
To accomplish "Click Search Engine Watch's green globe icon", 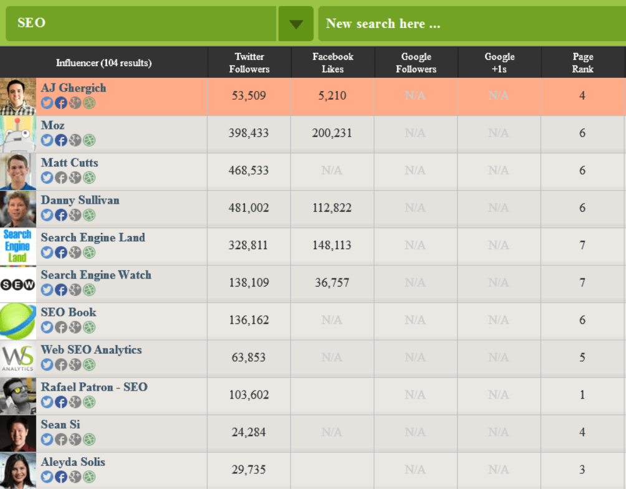I will pos(89,290).
